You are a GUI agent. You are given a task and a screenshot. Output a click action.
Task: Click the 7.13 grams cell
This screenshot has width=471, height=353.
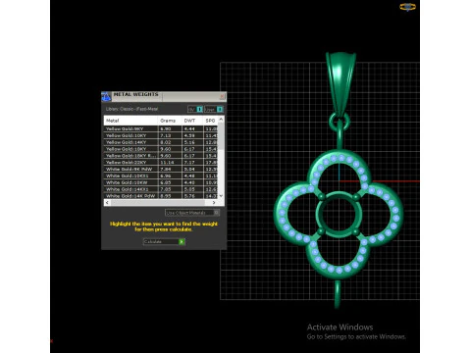170,135
